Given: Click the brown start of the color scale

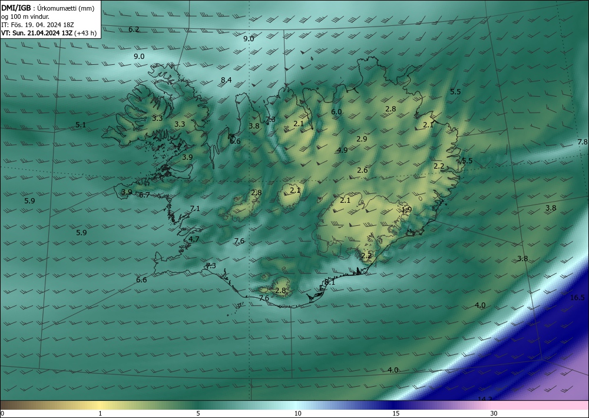Looking at the screenshot, I should [15, 405].
